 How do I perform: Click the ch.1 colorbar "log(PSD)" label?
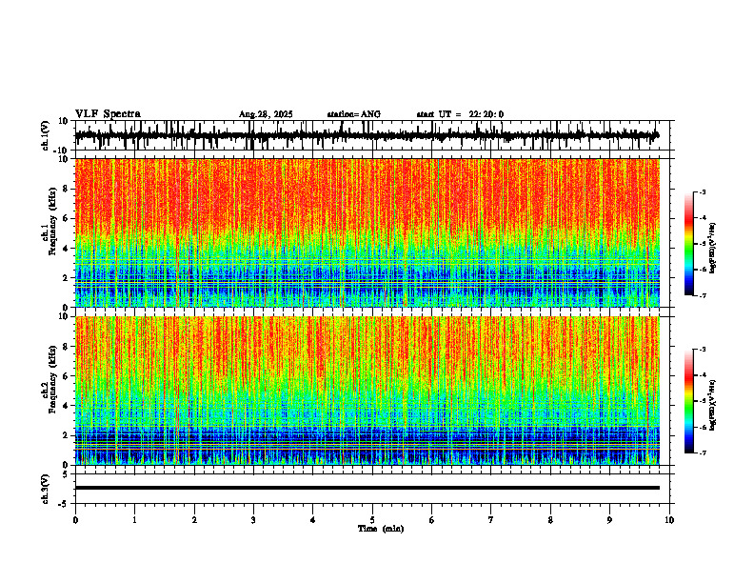[x=714, y=248]
